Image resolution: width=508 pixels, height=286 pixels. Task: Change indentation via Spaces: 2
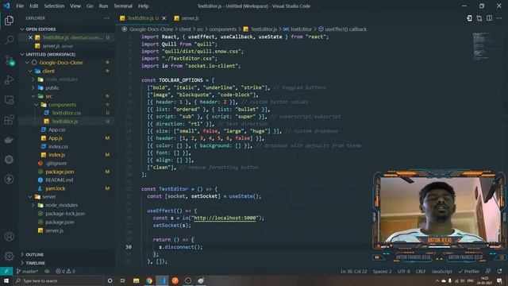click(x=382, y=271)
